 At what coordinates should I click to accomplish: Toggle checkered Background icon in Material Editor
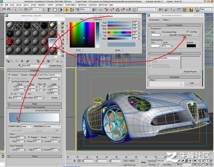pyautogui.click(x=62, y=31)
